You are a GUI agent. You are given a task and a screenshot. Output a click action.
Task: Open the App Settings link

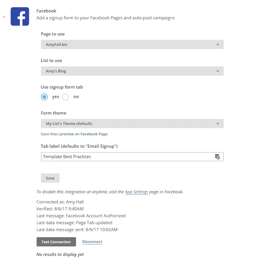click(x=136, y=192)
